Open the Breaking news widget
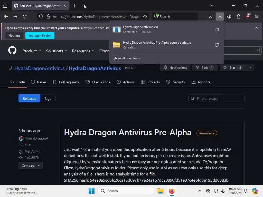Viewport: 263px width, 197px height. pos(22,191)
